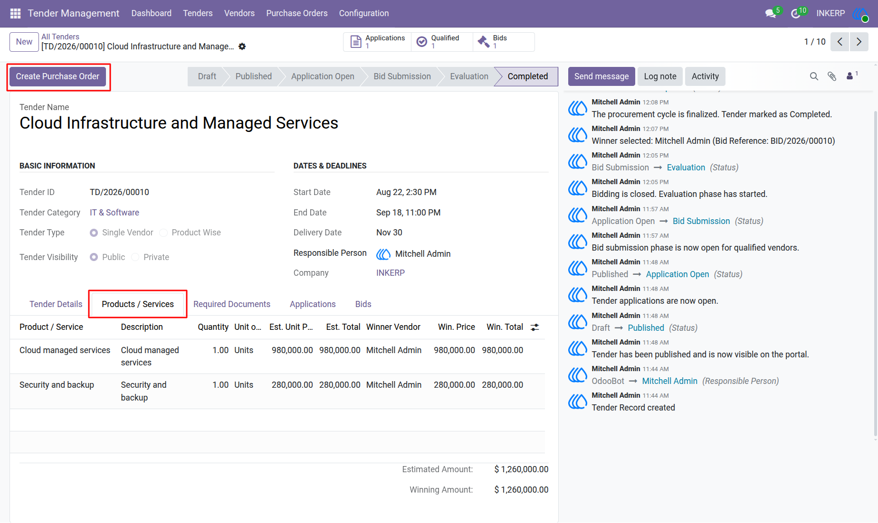Switch to Required Documents tab
The height and width of the screenshot is (523, 878).
point(232,304)
